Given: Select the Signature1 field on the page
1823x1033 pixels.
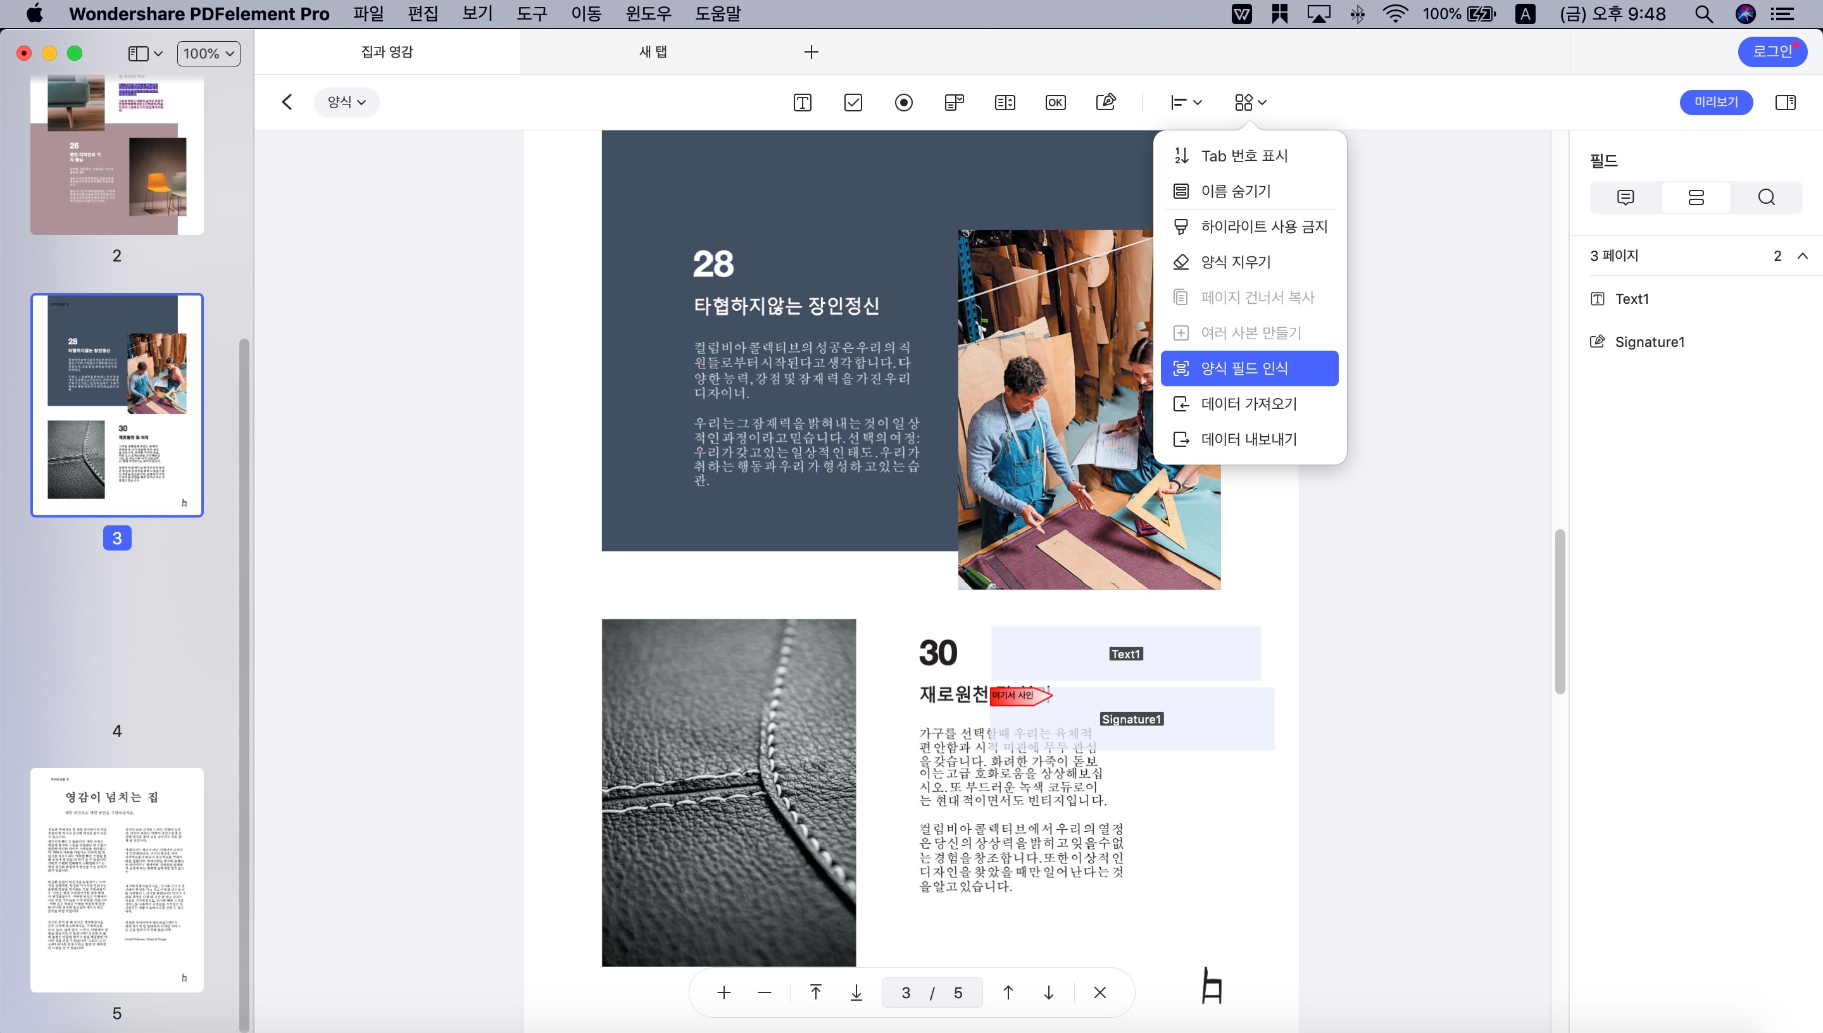Looking at the screenshot, I should coord(1131,718).
